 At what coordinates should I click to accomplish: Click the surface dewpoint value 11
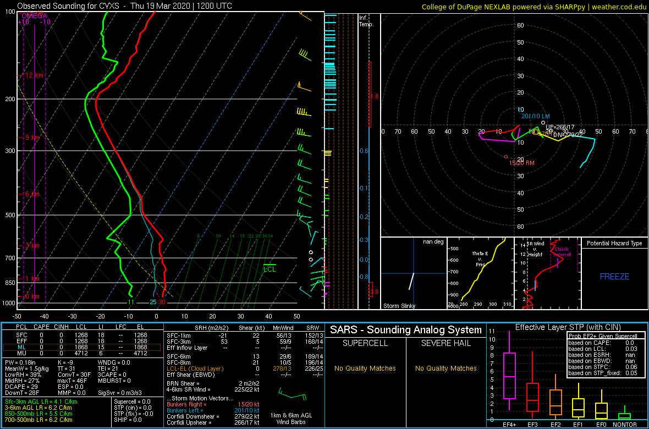[131, 302]
